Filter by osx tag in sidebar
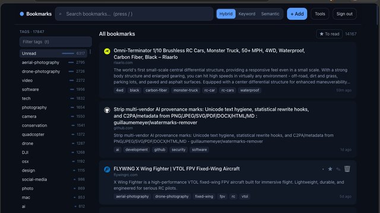Viewport: 380px width, 213px height. coord(53,162)
